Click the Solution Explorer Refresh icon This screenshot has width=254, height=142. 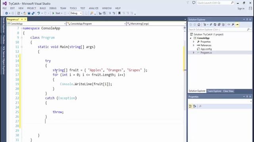pyautogui.click(x=215, y=24)
